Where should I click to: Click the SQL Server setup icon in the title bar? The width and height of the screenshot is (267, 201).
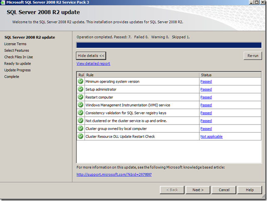3,2
